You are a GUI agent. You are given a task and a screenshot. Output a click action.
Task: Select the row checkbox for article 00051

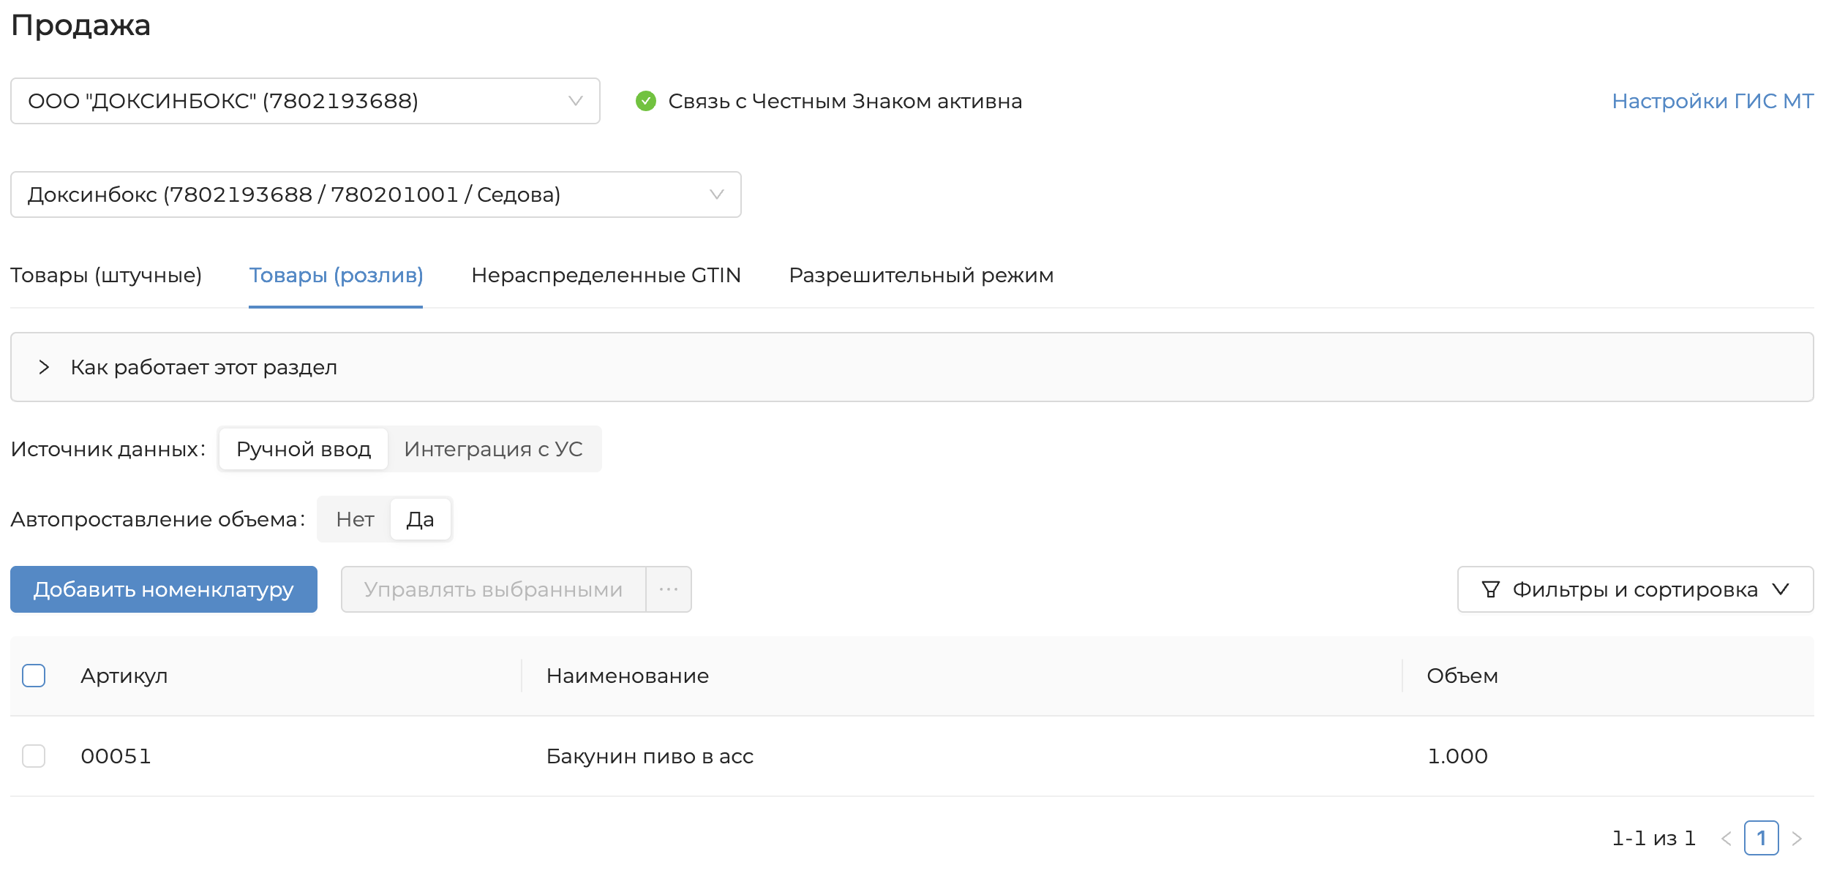(34, 756)
